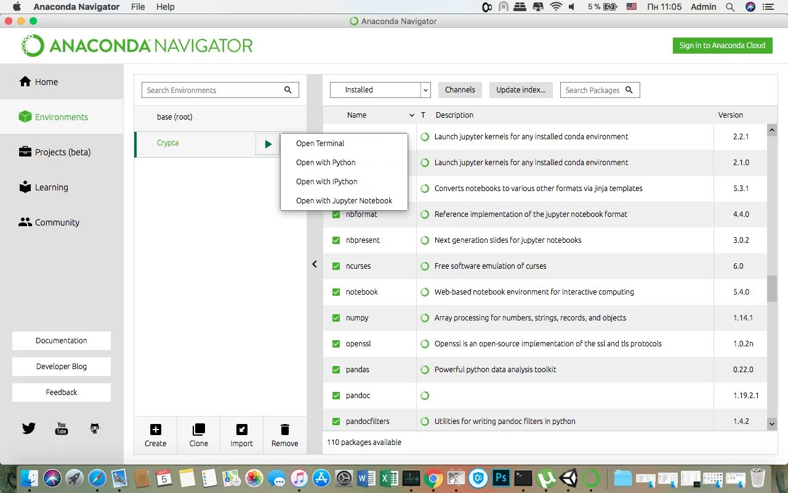Open Finder from the Dock
The width and height of the screenshot is (788, 493).
pos(30,478)
